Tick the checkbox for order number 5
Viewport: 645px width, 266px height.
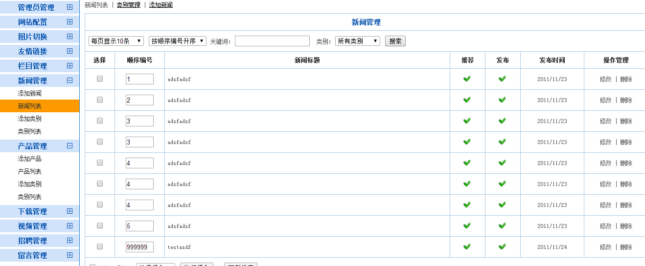100,225
